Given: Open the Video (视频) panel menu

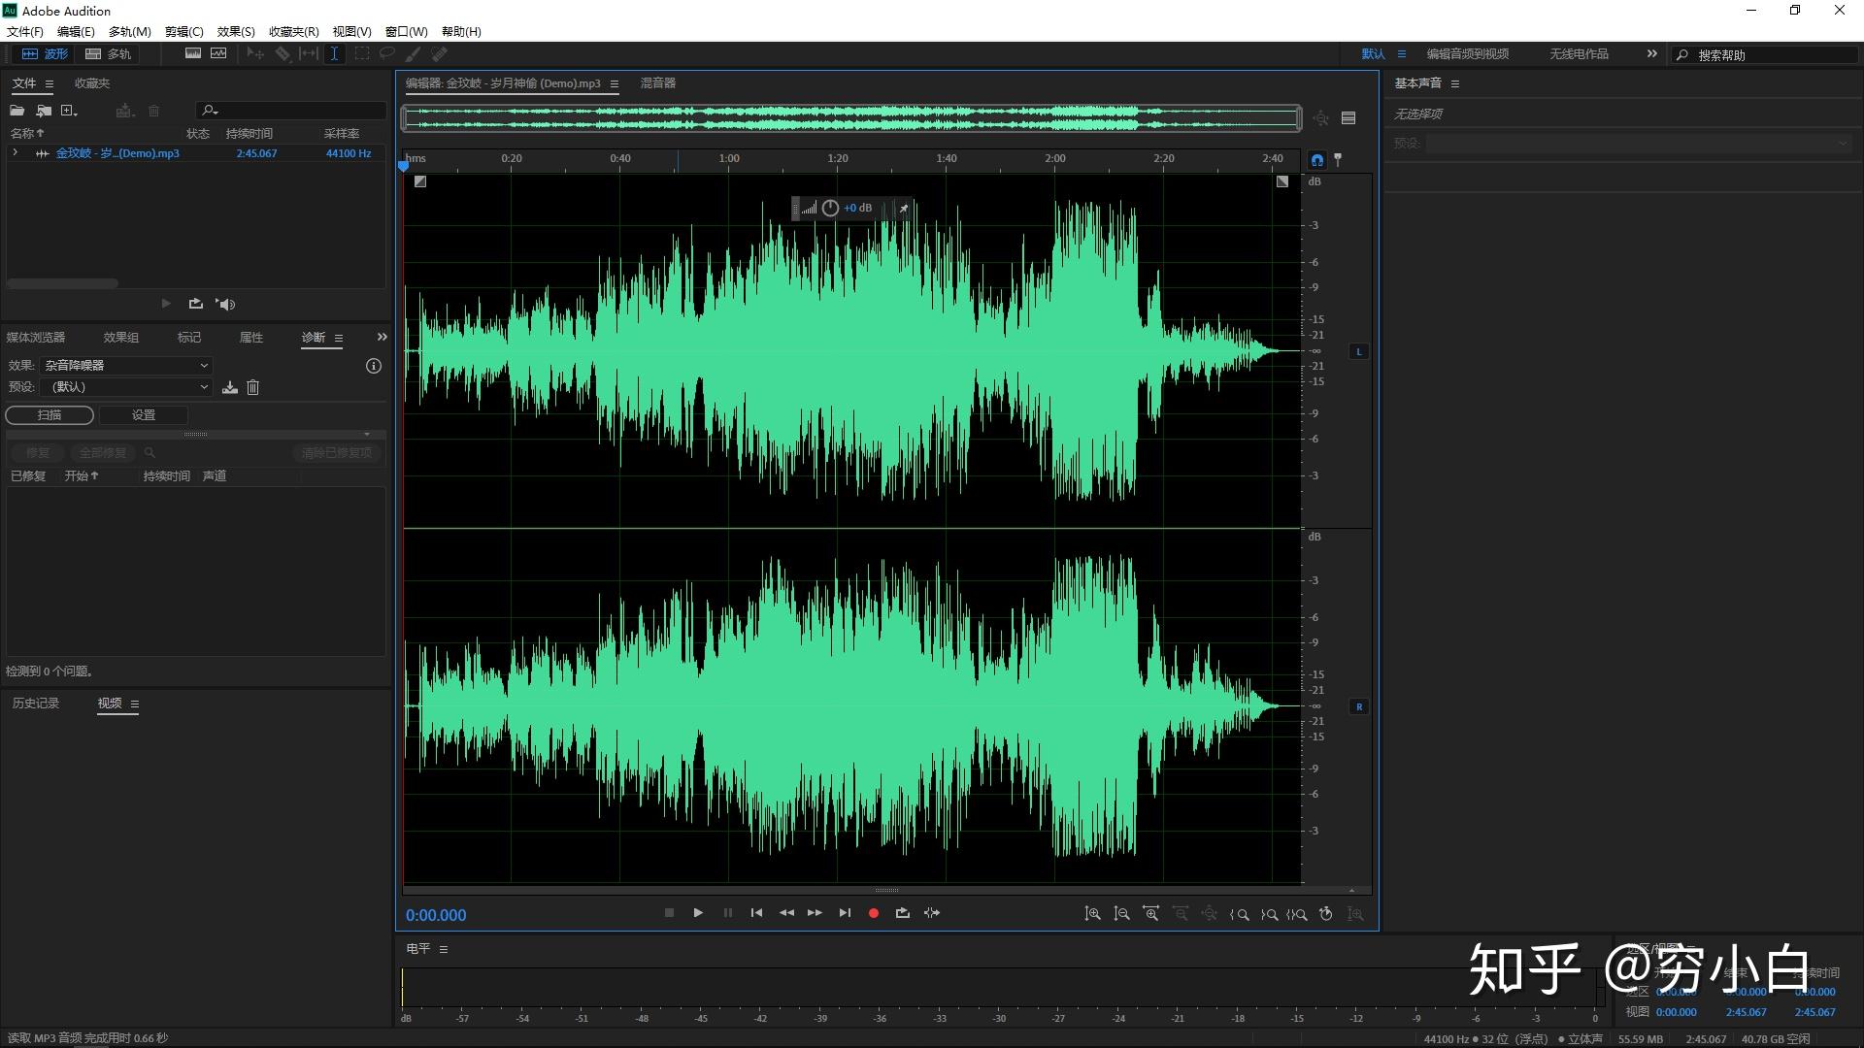Looking at the screenshot, I should click(135, 704).
